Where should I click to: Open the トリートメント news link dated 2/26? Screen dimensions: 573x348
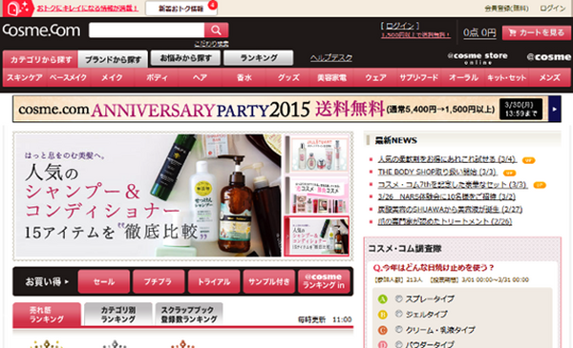(445, 221)
